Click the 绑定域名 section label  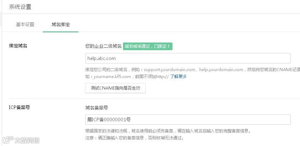coord(18,46)
